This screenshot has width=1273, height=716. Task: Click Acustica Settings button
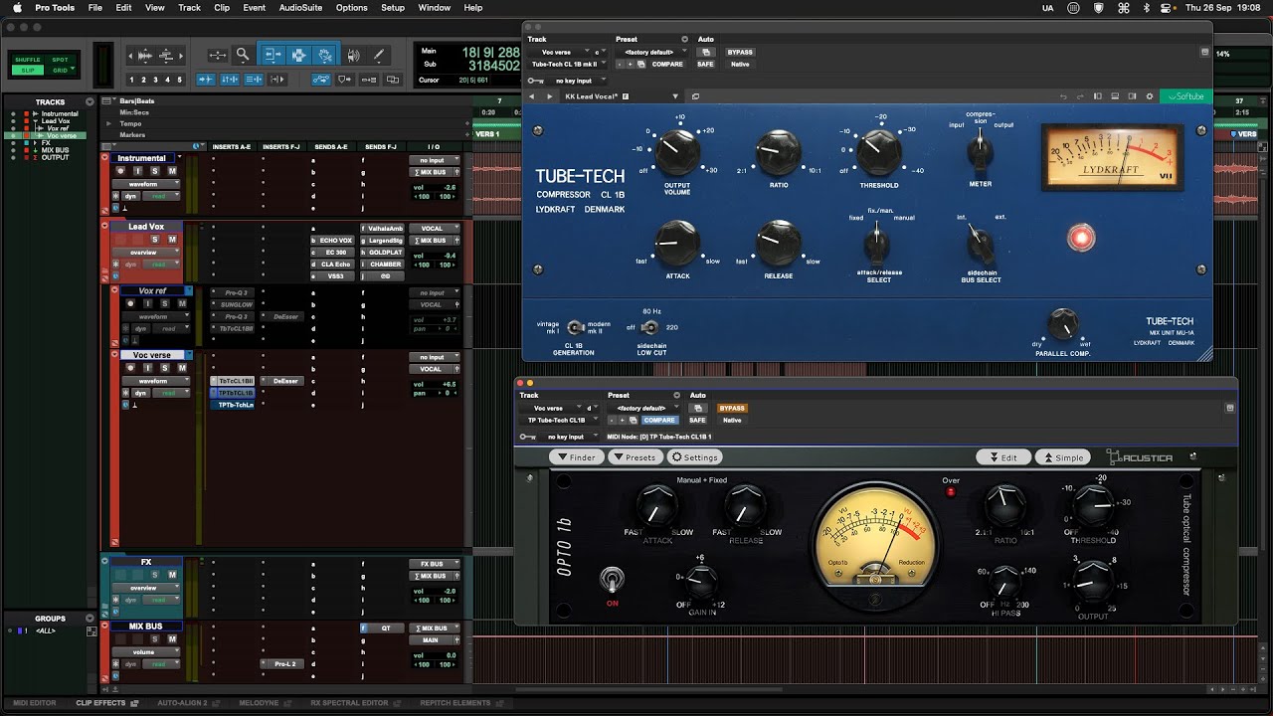tap(694, 457)
